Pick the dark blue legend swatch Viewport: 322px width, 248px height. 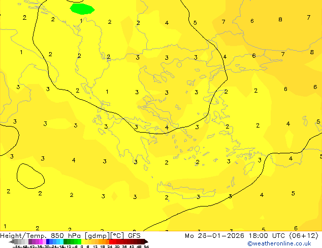coord(48,241)
